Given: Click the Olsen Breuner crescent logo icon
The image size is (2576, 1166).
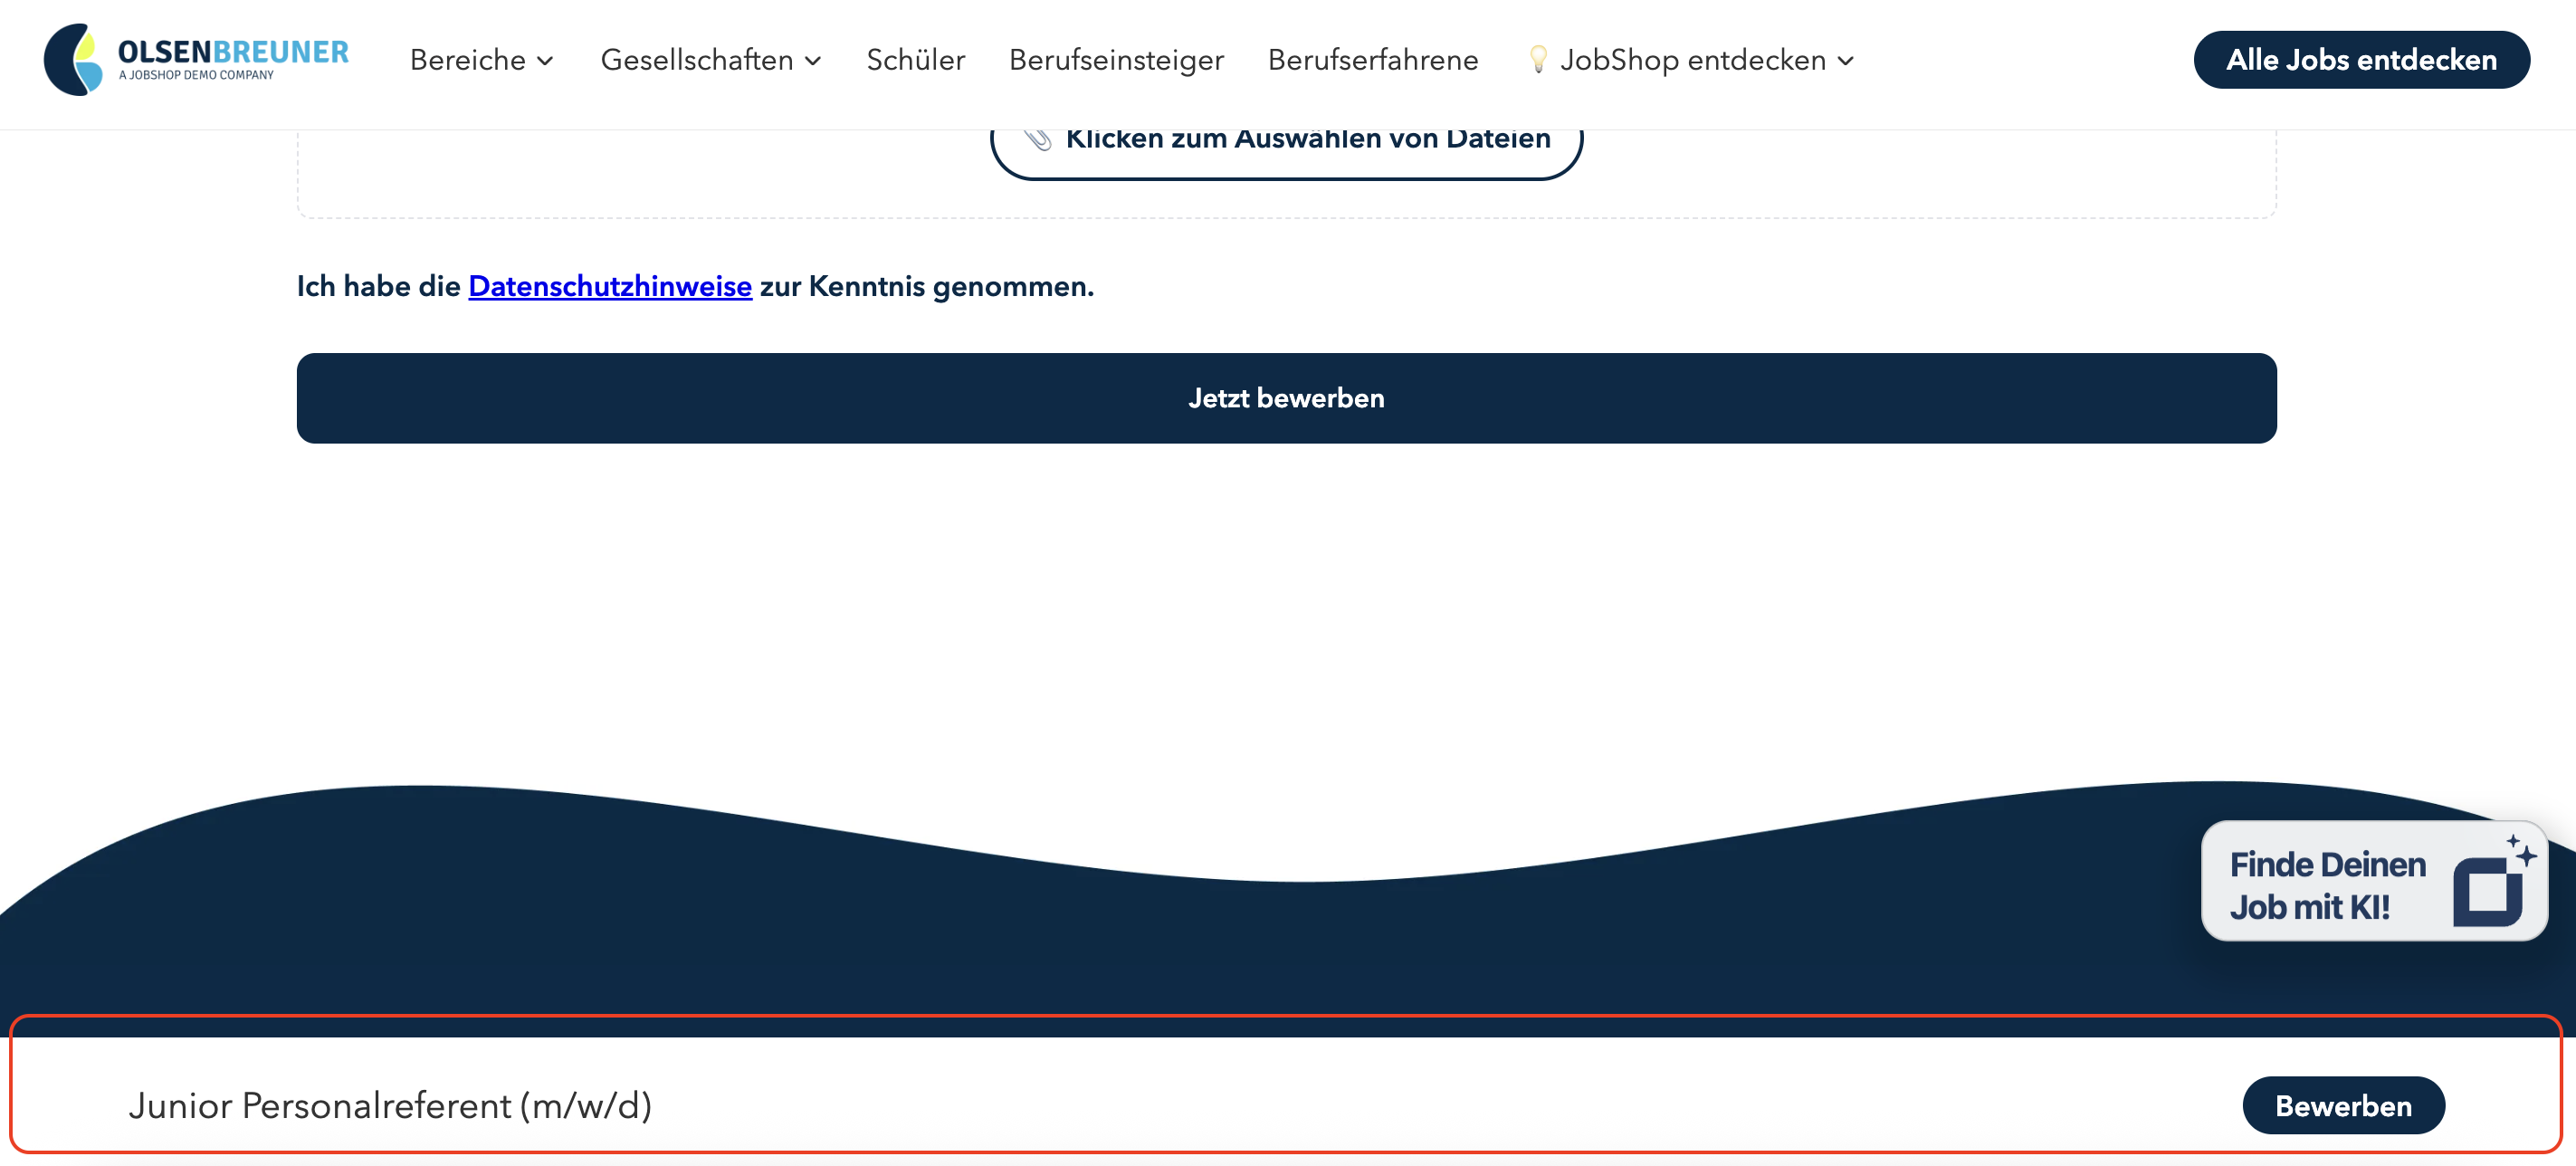Looking at the screenshot, I should click(x=73, y=60).
